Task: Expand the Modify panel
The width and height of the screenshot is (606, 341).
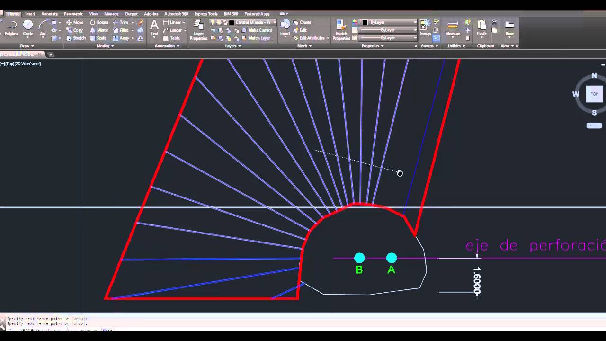Action: [x=105, y=46]
